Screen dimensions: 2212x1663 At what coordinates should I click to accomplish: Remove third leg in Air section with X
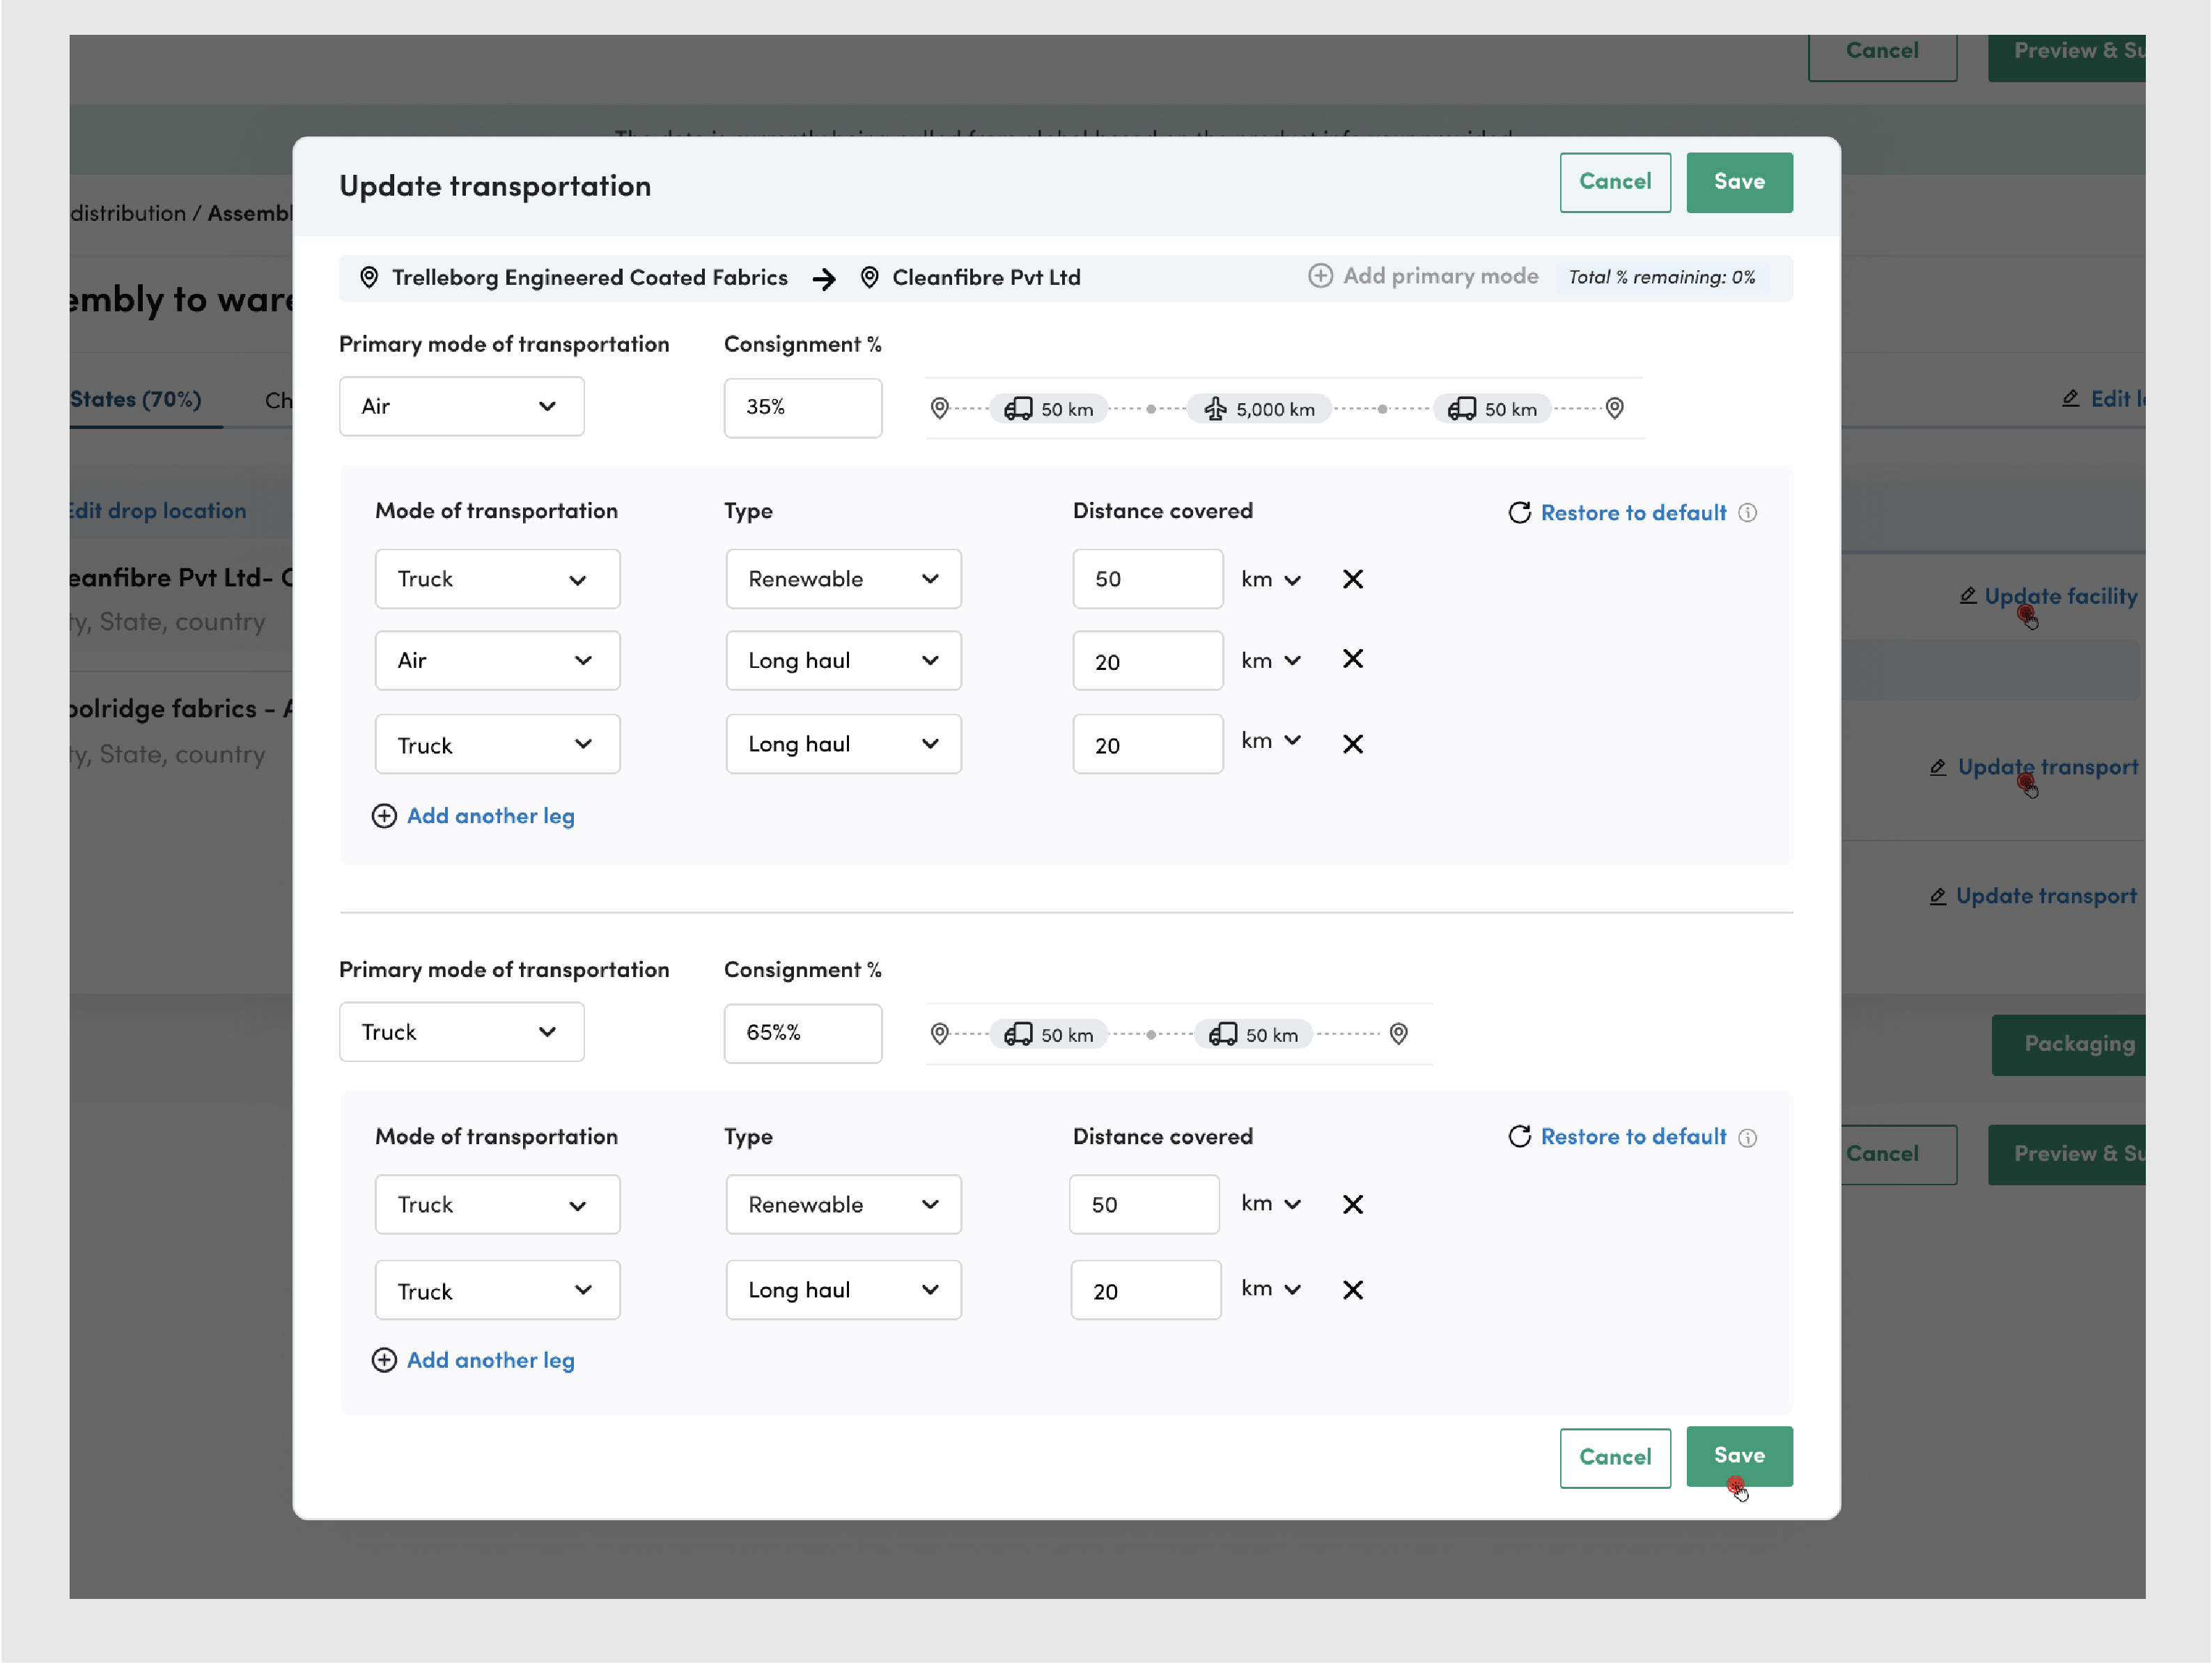click(1352, 744)
